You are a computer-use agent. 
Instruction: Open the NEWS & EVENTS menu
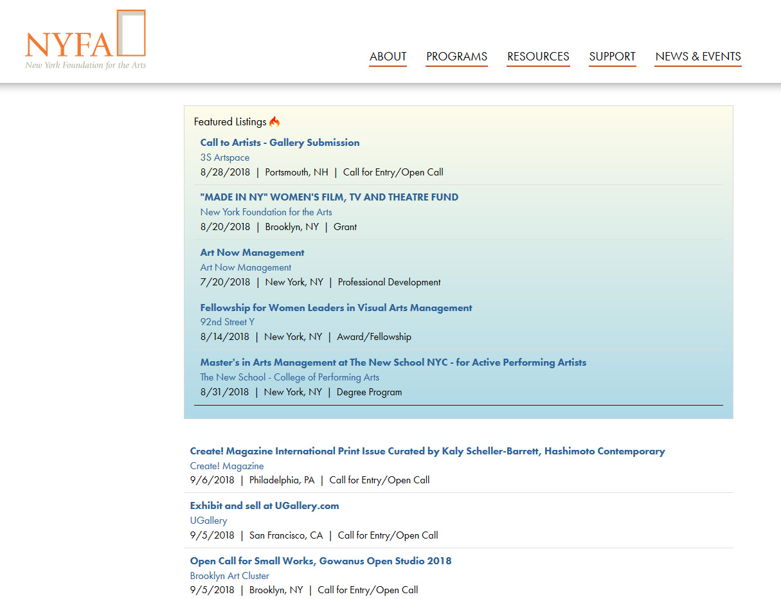(698, 57)
